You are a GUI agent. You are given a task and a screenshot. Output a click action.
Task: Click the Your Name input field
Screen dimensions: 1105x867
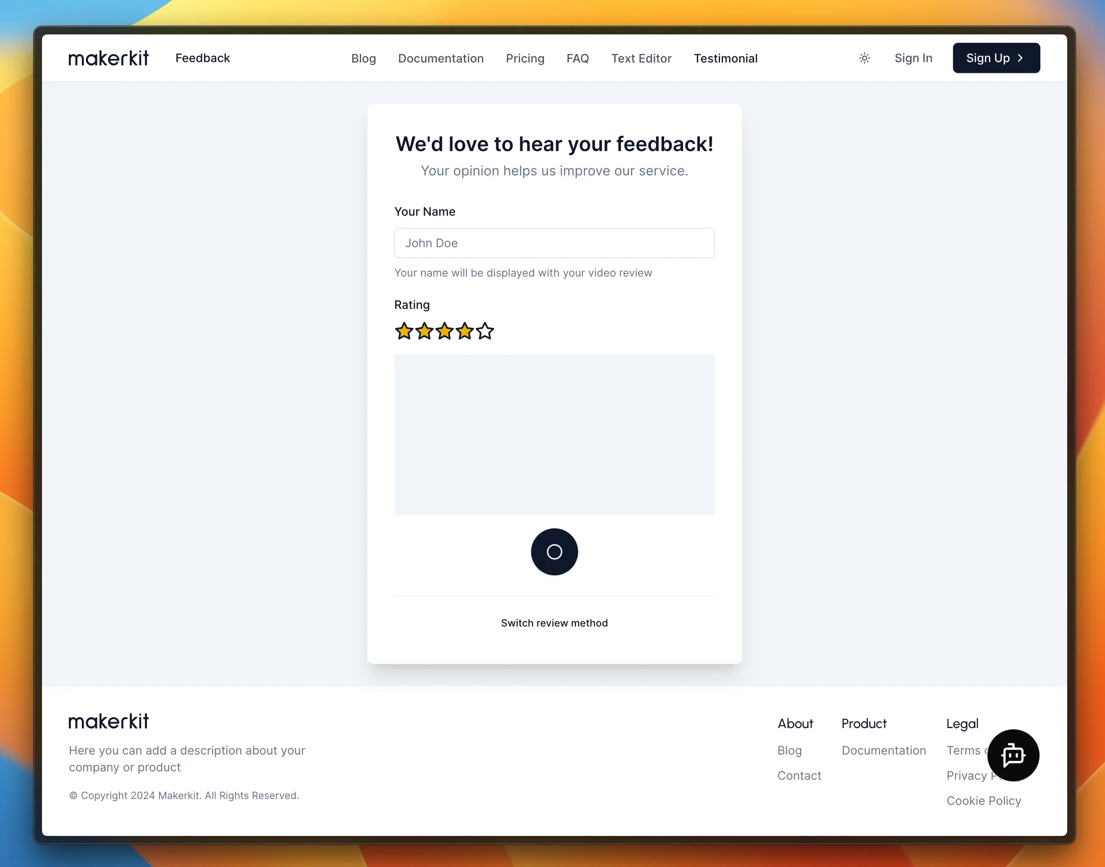554,243
